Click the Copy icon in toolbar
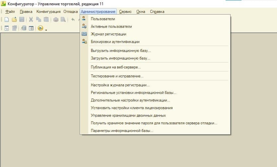 [x=38, y=20]
